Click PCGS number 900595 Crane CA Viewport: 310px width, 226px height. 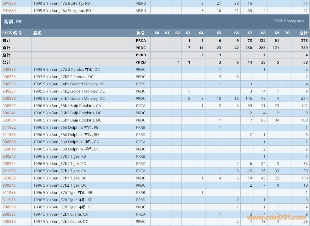(9, 214)
